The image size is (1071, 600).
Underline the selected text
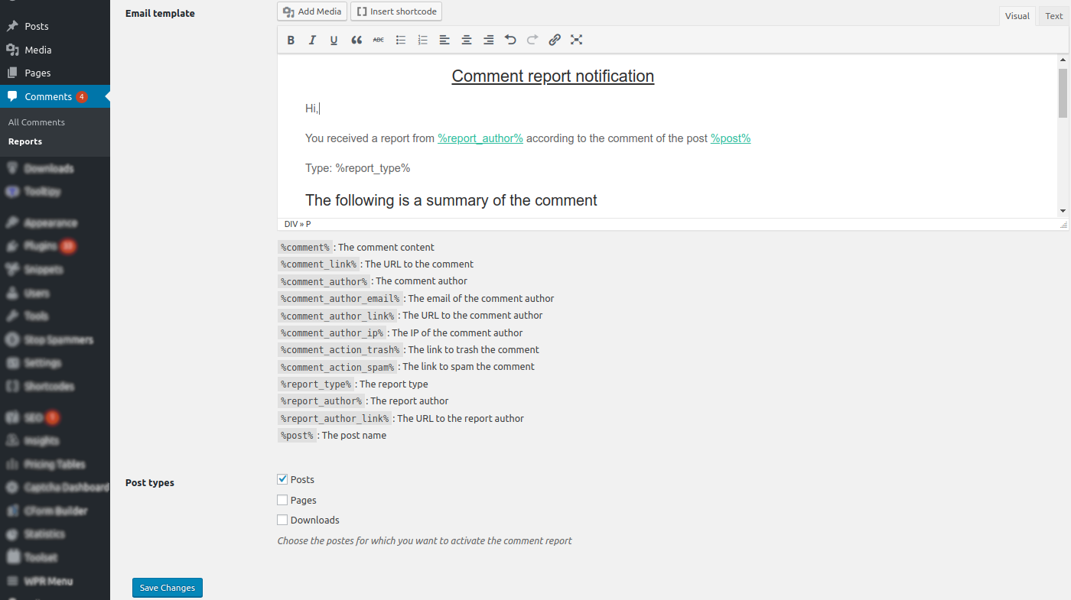click(334, 41)
